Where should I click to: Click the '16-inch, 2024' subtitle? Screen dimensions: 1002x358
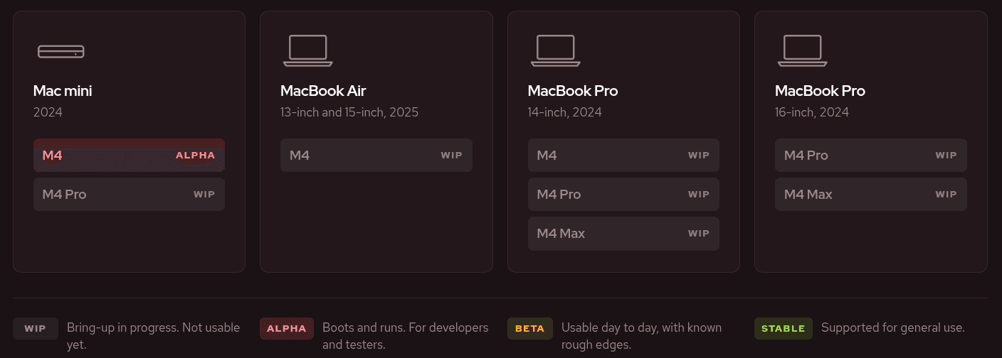[x=812, y=112]
